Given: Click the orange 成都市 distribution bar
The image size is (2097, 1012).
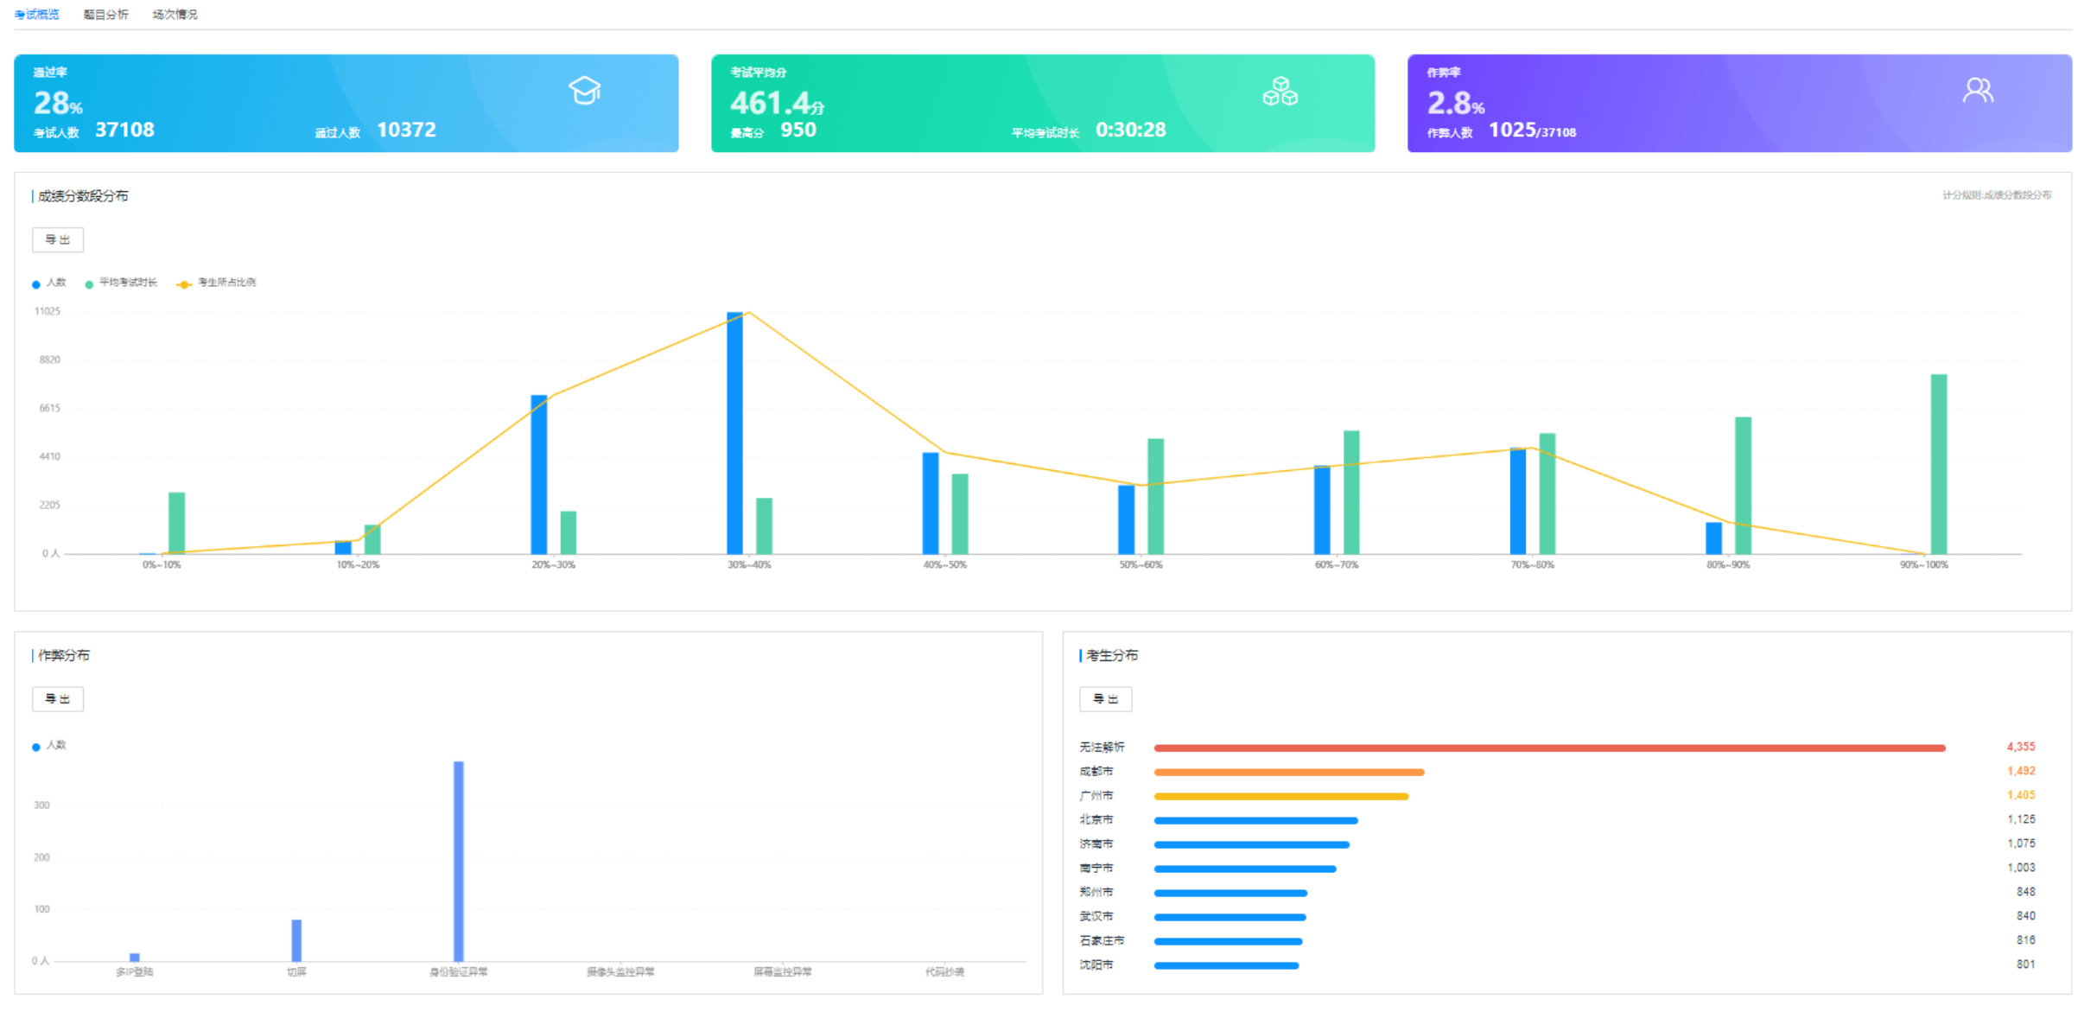Looking at the screenshot, I should click(x=1288, y=772).
